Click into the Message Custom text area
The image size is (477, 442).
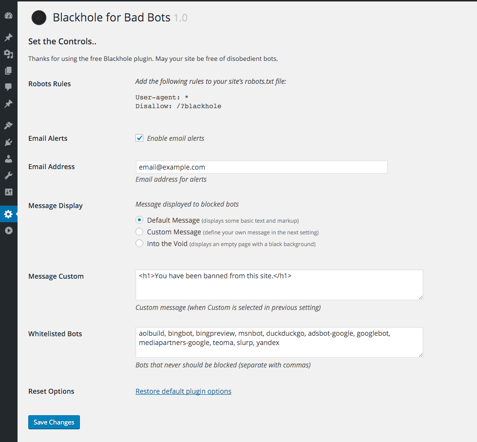coord(279,285)
